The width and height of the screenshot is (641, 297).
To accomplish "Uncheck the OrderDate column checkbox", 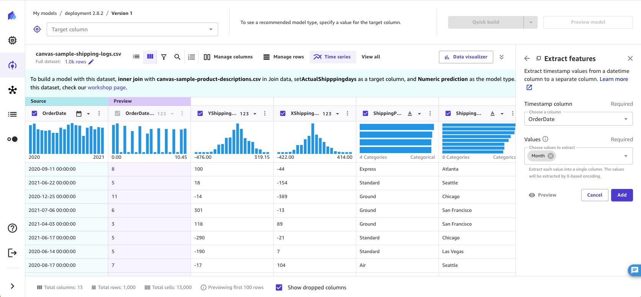I will pyautogui.click(x=34, y=113).
